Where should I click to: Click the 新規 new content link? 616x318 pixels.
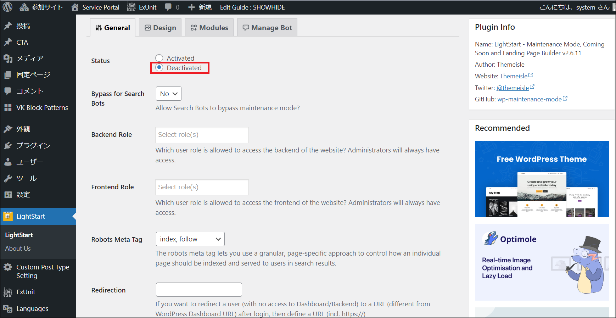[205, 7]
